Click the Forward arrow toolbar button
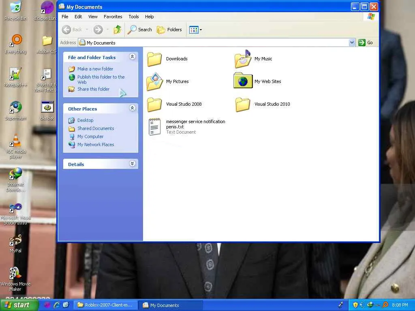The image size is (415, 311). click(98, 30)
